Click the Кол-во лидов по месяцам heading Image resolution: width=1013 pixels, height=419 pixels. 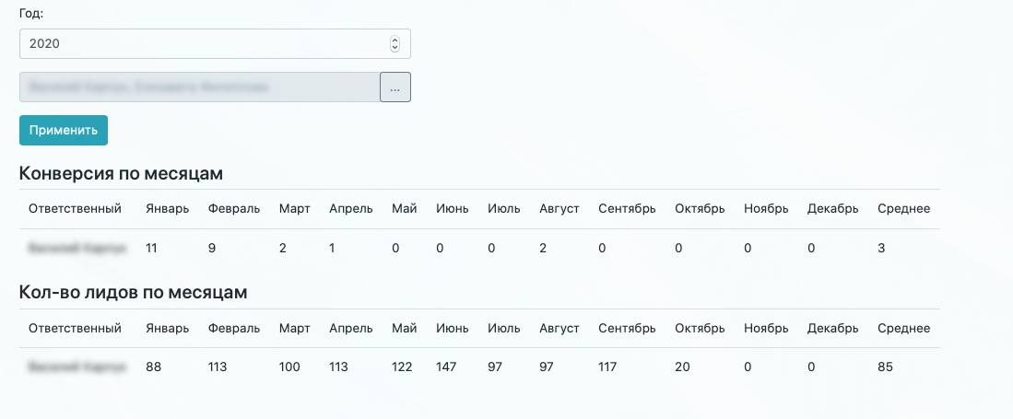click(x=134, y=293)
